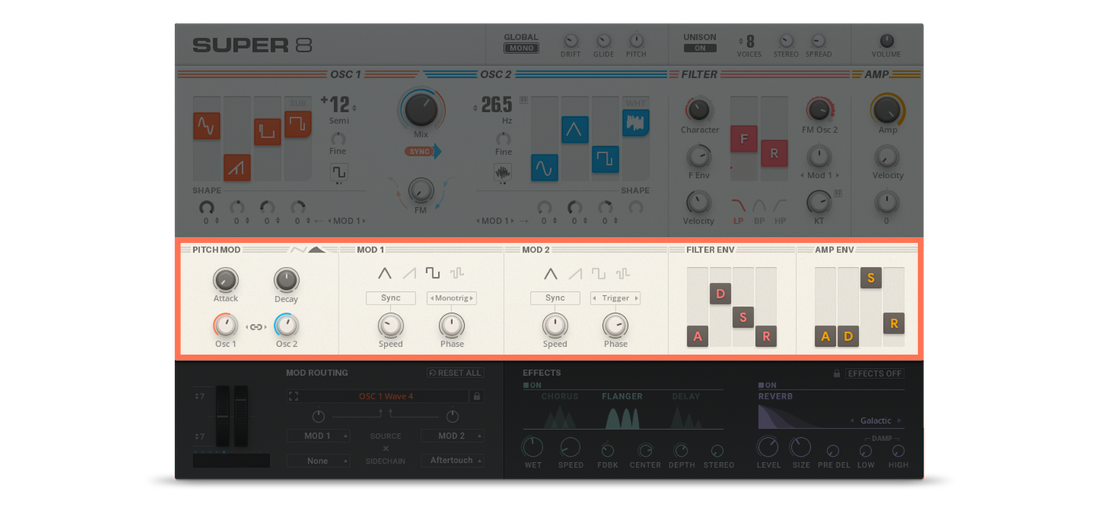Select the OSC 1 SUB square waveform block
This screenshot has width=1099, height=514.
pos(298,124)
